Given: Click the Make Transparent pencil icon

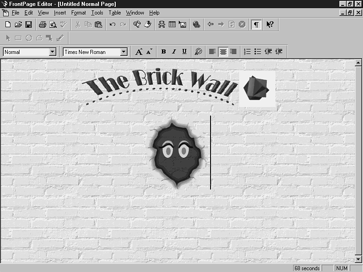Looking at the screenshot, I should (x=60, y=38).
